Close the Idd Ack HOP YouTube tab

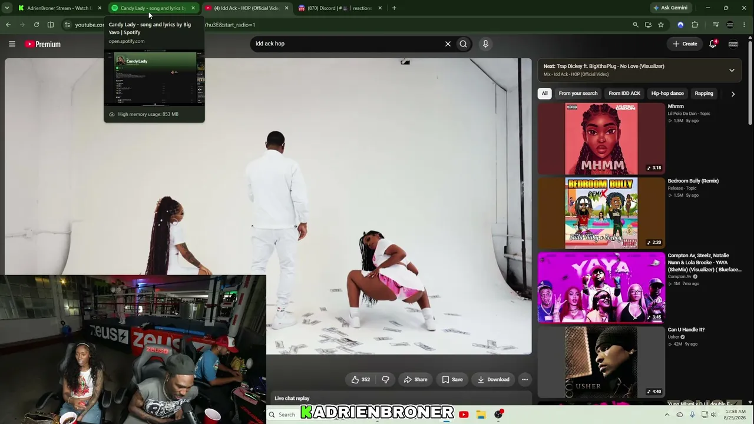coord(286,8)
